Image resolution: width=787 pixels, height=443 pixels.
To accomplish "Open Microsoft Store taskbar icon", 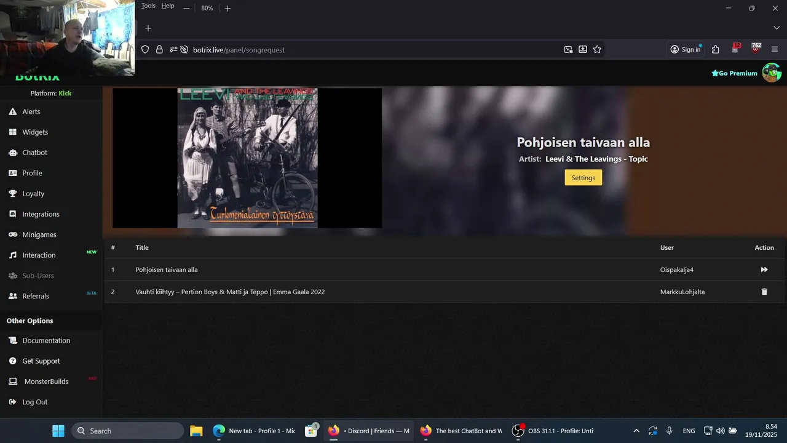I will pyautogui.click(x=312, y=431).
